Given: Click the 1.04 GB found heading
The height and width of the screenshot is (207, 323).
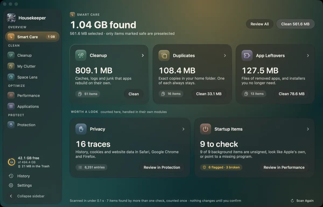Looking at the screenshot, I should (x=103, y=25).
